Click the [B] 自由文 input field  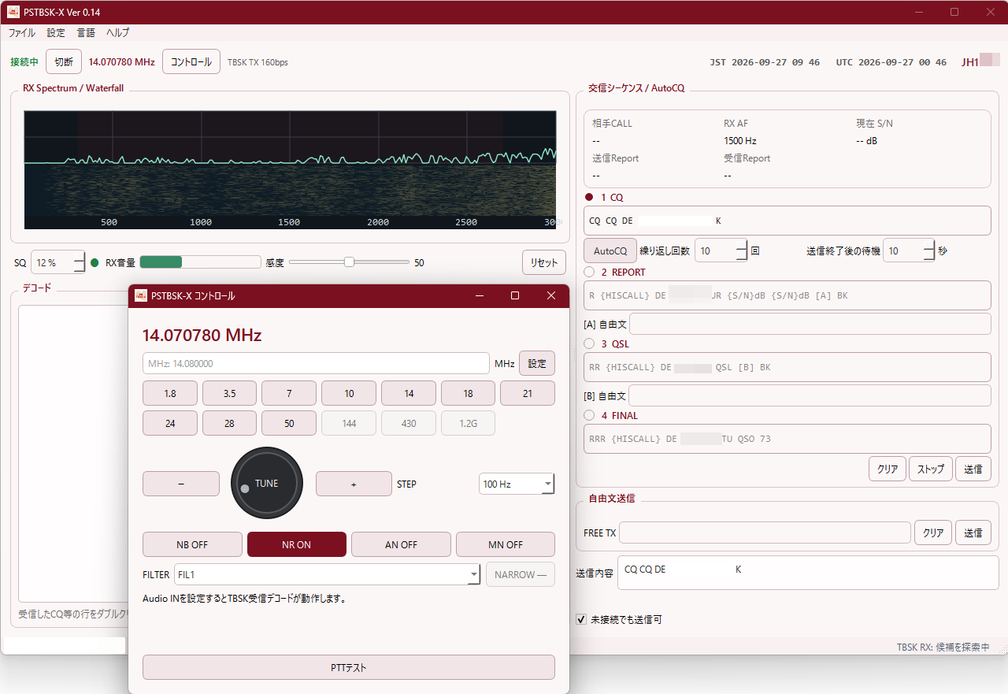[810, 395]
